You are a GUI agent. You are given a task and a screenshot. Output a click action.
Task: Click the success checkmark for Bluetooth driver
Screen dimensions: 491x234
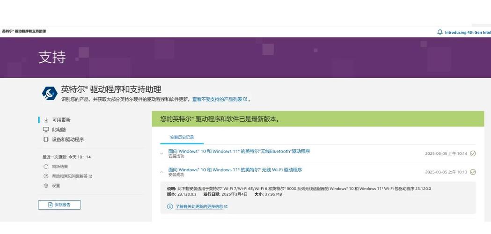coord(473,154)
